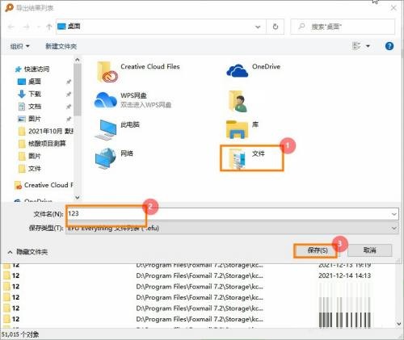Select 文件 folder in sidebar

30,169
